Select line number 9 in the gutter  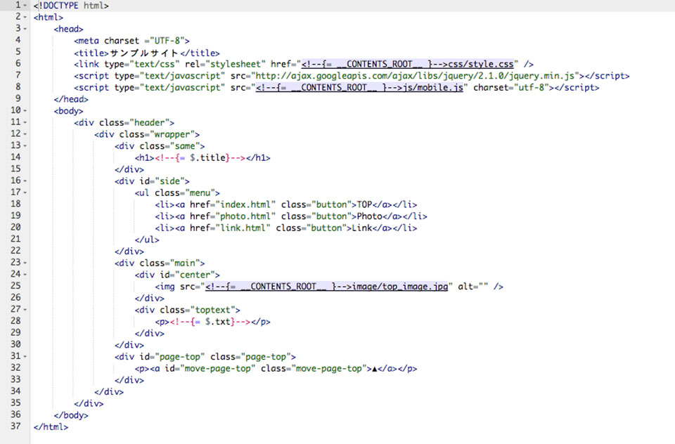coord(18,98)
